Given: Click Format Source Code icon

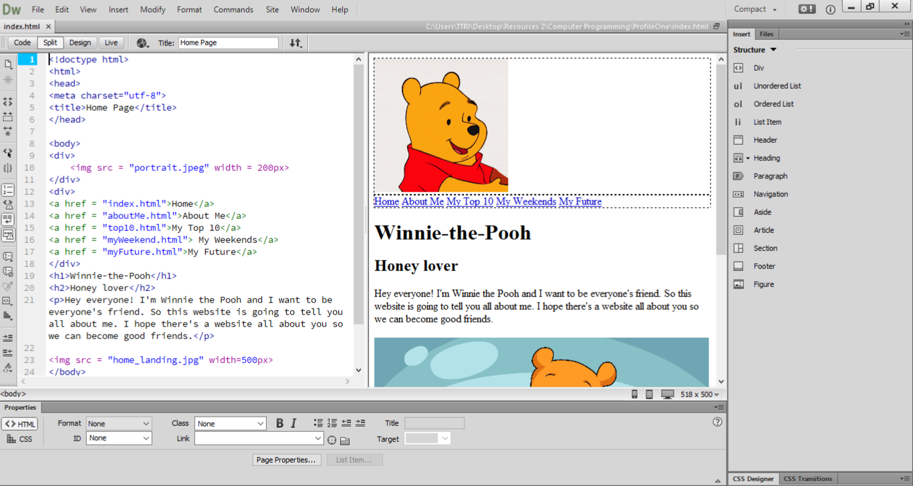Looking at the screenshot, I should click(x=8, y=367).
